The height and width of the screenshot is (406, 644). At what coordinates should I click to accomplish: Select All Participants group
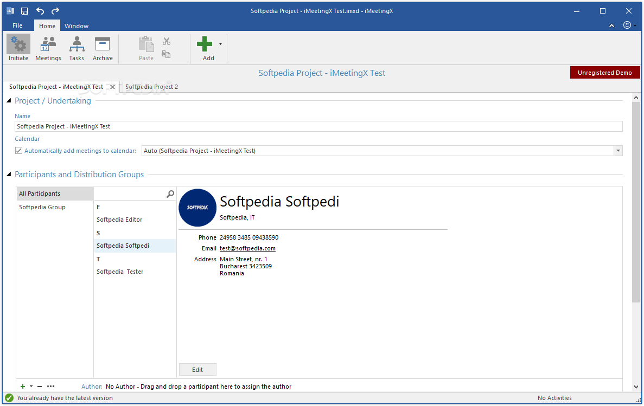[55, 194]
